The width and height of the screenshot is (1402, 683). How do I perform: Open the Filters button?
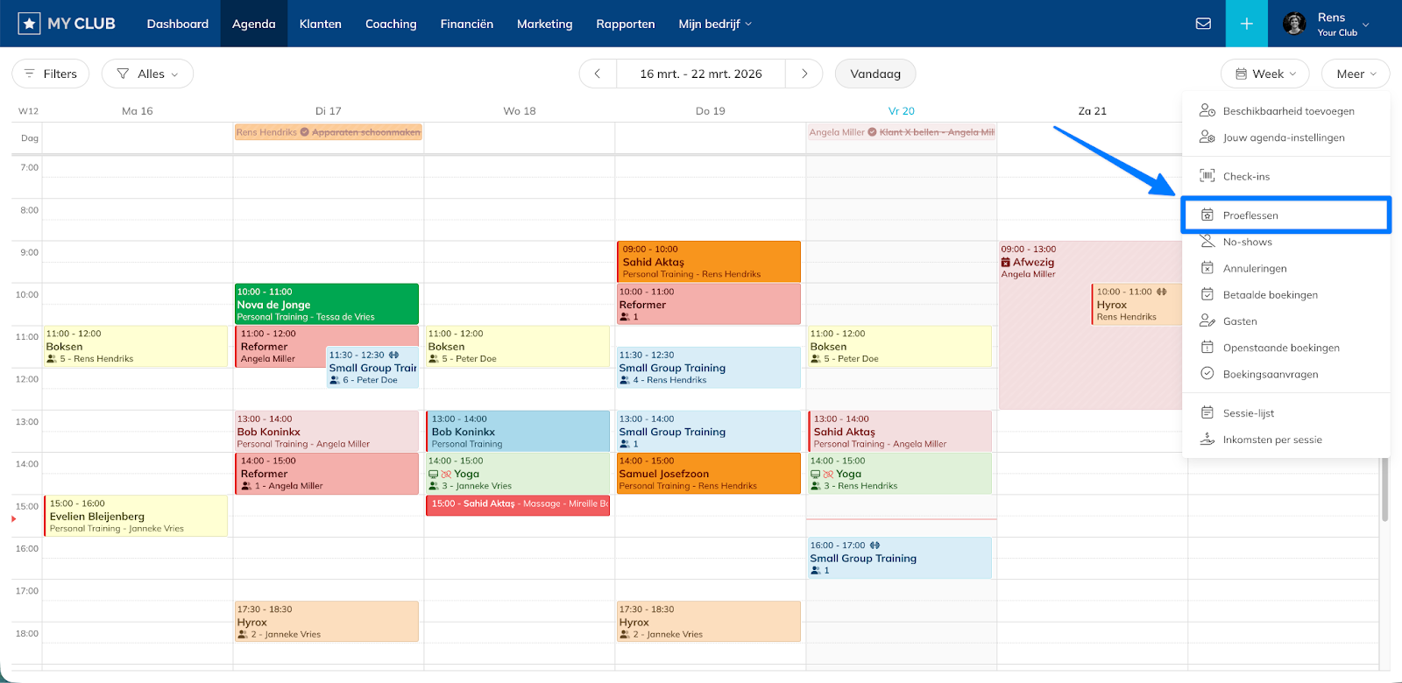(51, 74)
